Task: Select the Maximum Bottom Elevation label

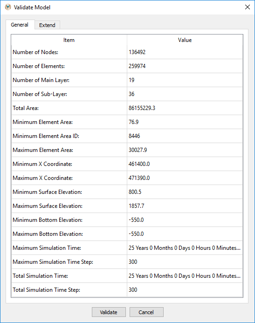Action: coord(48,234)
